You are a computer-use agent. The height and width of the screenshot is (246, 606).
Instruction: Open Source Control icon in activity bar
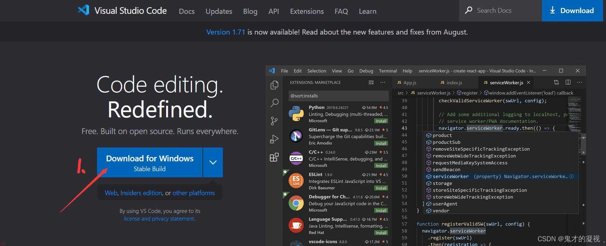(x=274, y=121)
